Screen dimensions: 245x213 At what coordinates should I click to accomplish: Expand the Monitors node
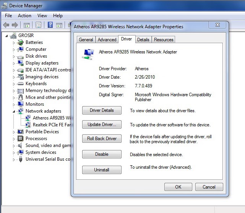point(14,105)
